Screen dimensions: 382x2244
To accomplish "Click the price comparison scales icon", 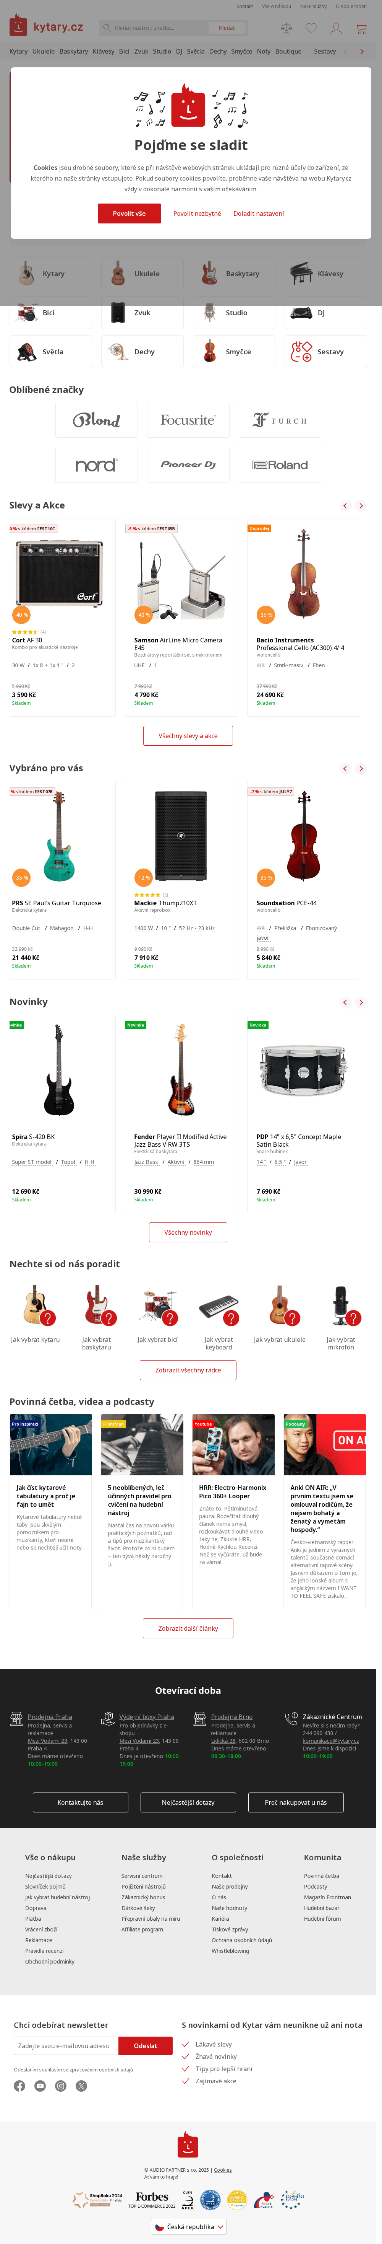I will tap(286, 28).
